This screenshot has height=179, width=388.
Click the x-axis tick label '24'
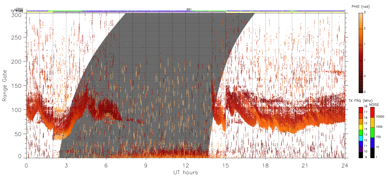point(345,165)
